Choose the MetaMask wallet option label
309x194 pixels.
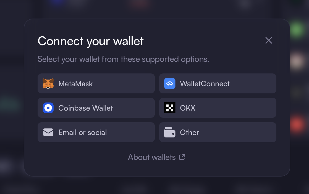coord(75,84)
